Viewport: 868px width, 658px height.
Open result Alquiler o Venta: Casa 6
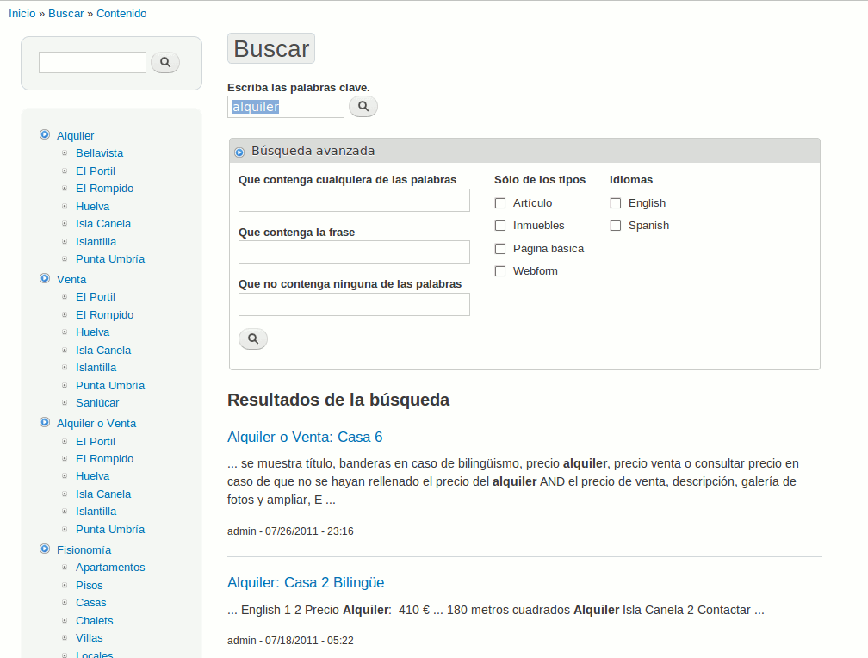[305, 437]
